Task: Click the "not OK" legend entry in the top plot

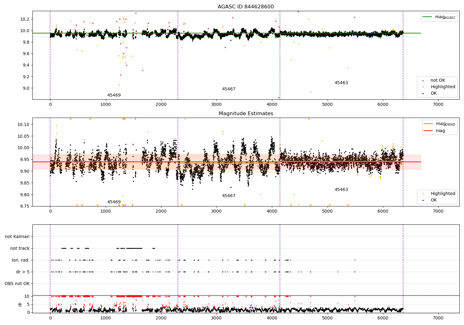Action: 438,80
